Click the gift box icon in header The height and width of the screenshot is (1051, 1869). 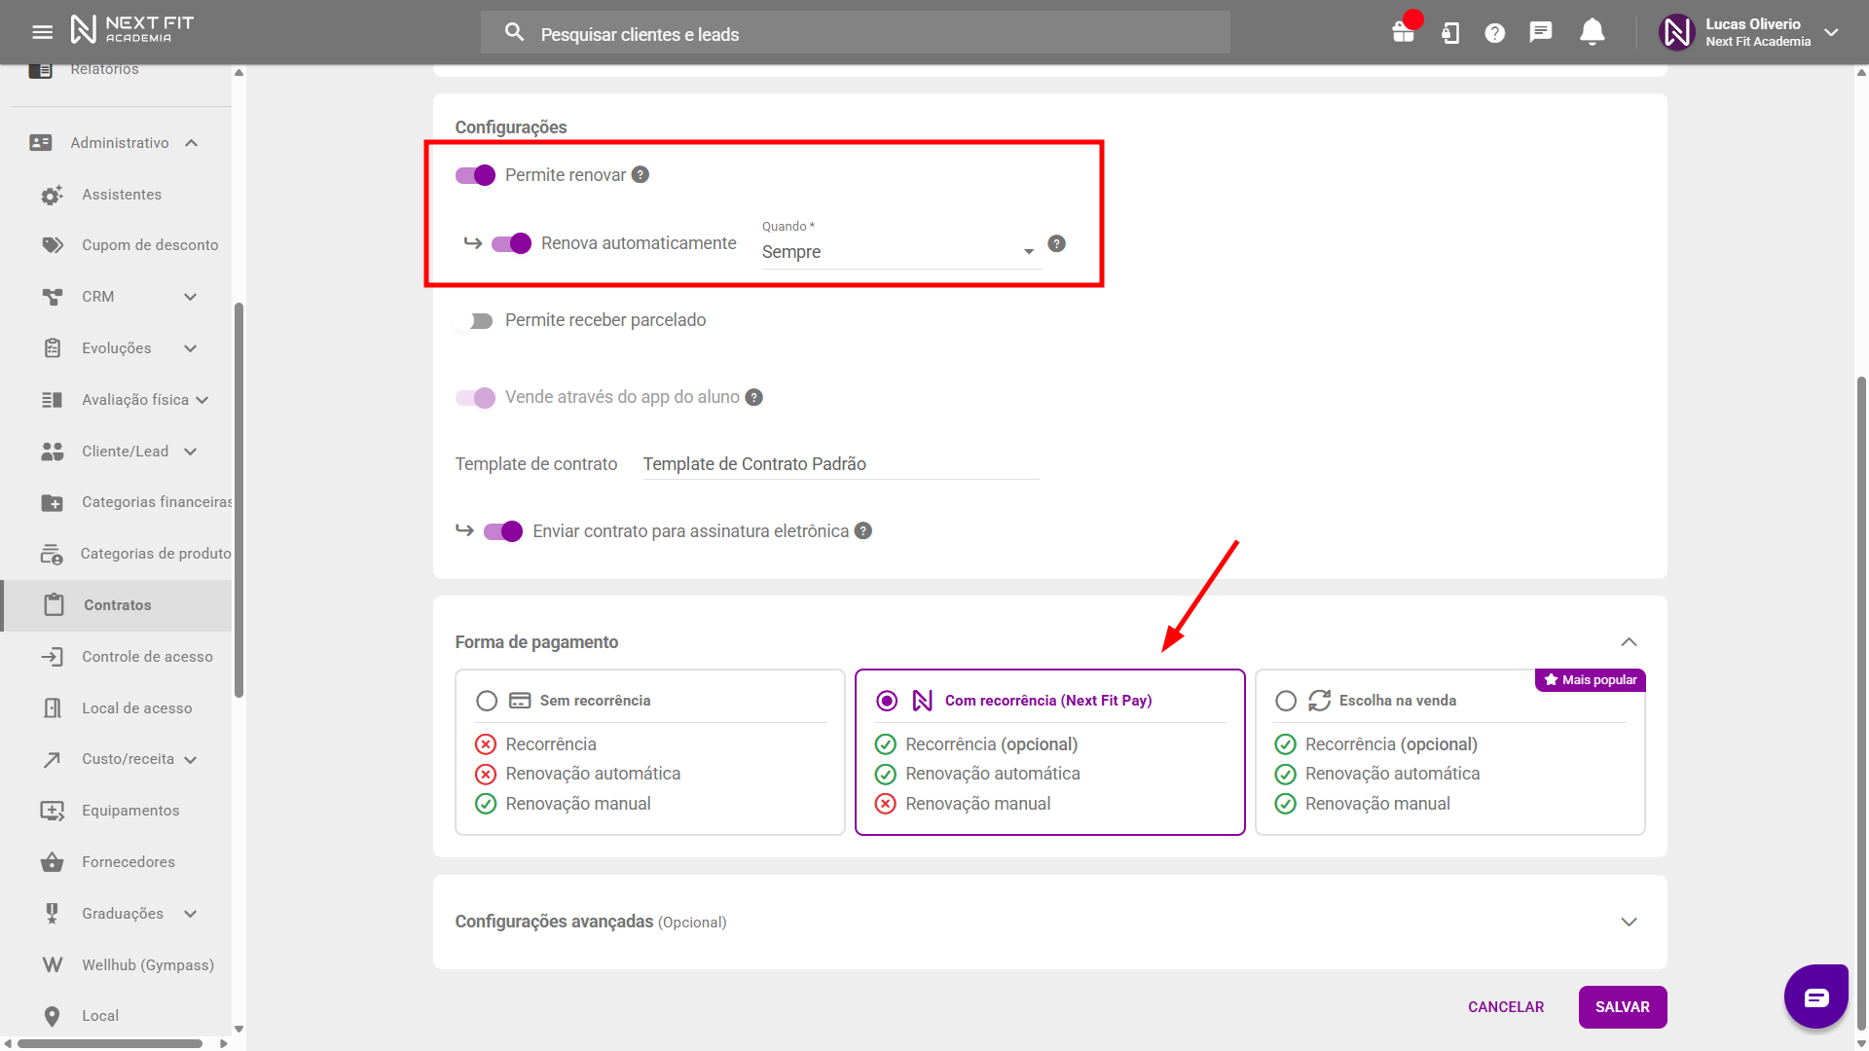click(x=1403, y=32)
